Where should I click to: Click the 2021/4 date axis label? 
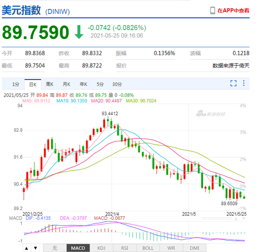pos(112,214)
